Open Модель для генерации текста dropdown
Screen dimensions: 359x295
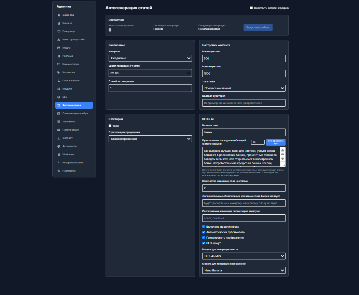[244, 256]
